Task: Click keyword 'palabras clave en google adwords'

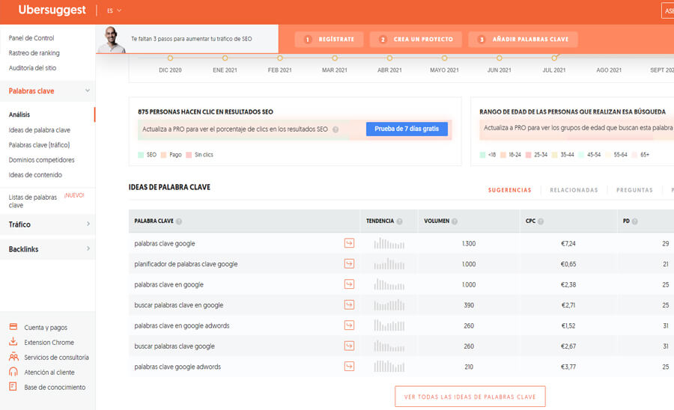Action: [182, 326]
